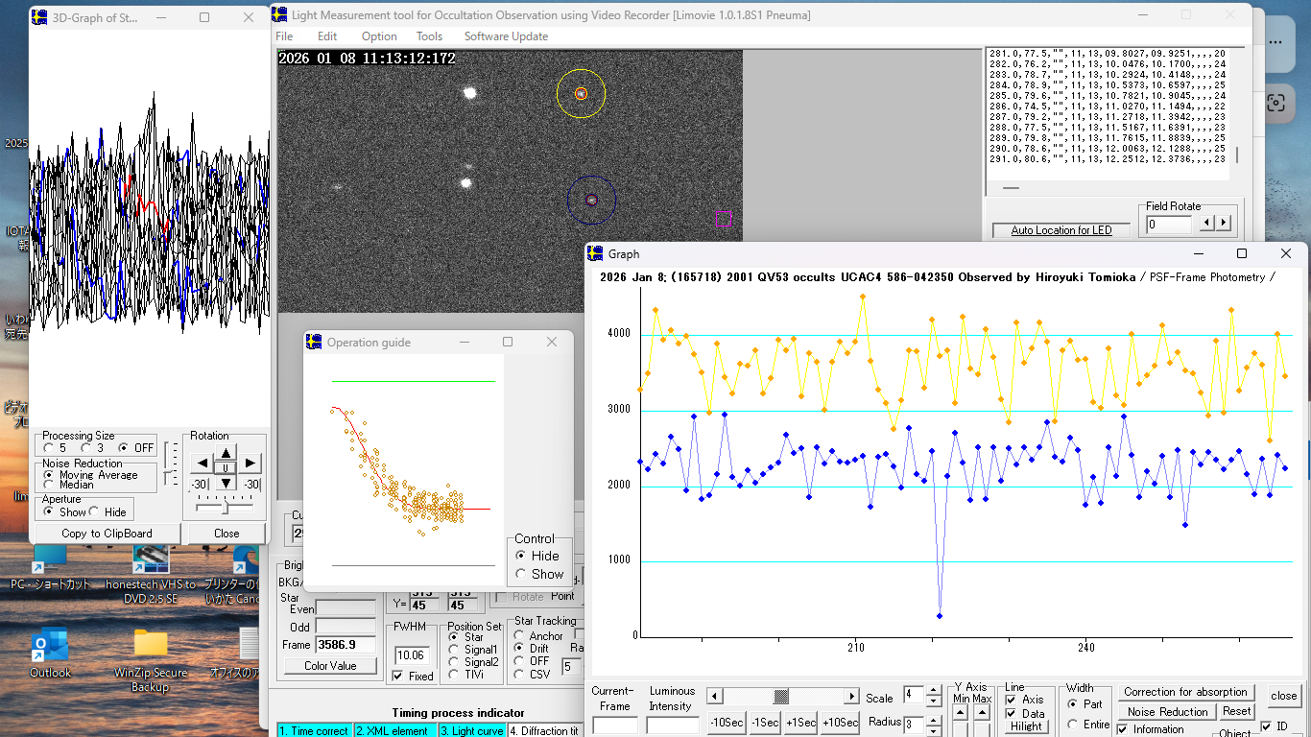
Task: Click the WinZip Secure Backup desktop icon
Action: click(x=150, y=645)
